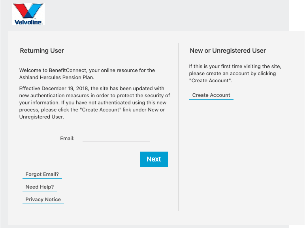Screen dimensions: 307x228
Task: Click the Create Account link
Action: pyautogui.click(x=211, y=95)
